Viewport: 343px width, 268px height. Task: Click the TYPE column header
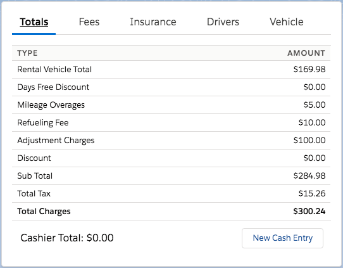click(27, 53)
